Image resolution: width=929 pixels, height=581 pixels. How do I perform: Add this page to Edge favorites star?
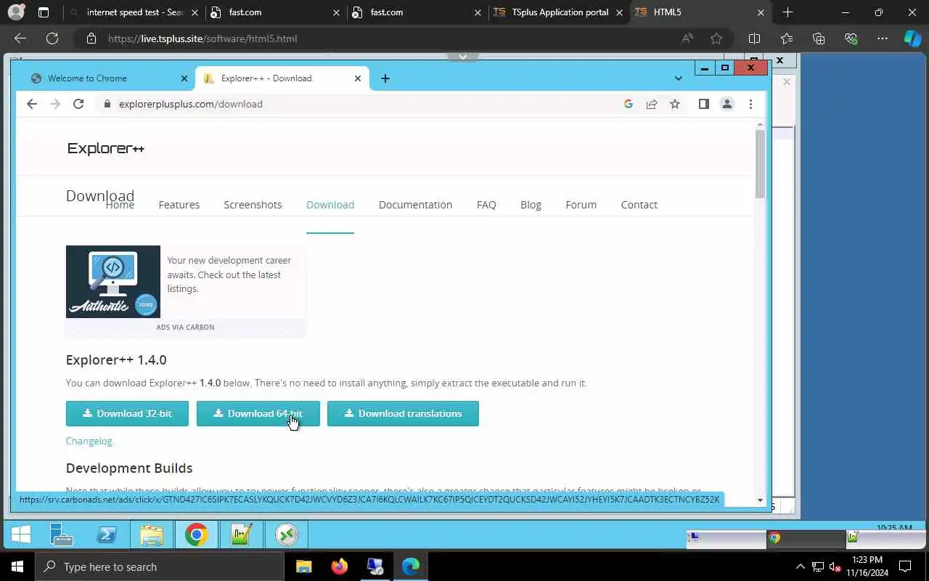coord(716,38)
